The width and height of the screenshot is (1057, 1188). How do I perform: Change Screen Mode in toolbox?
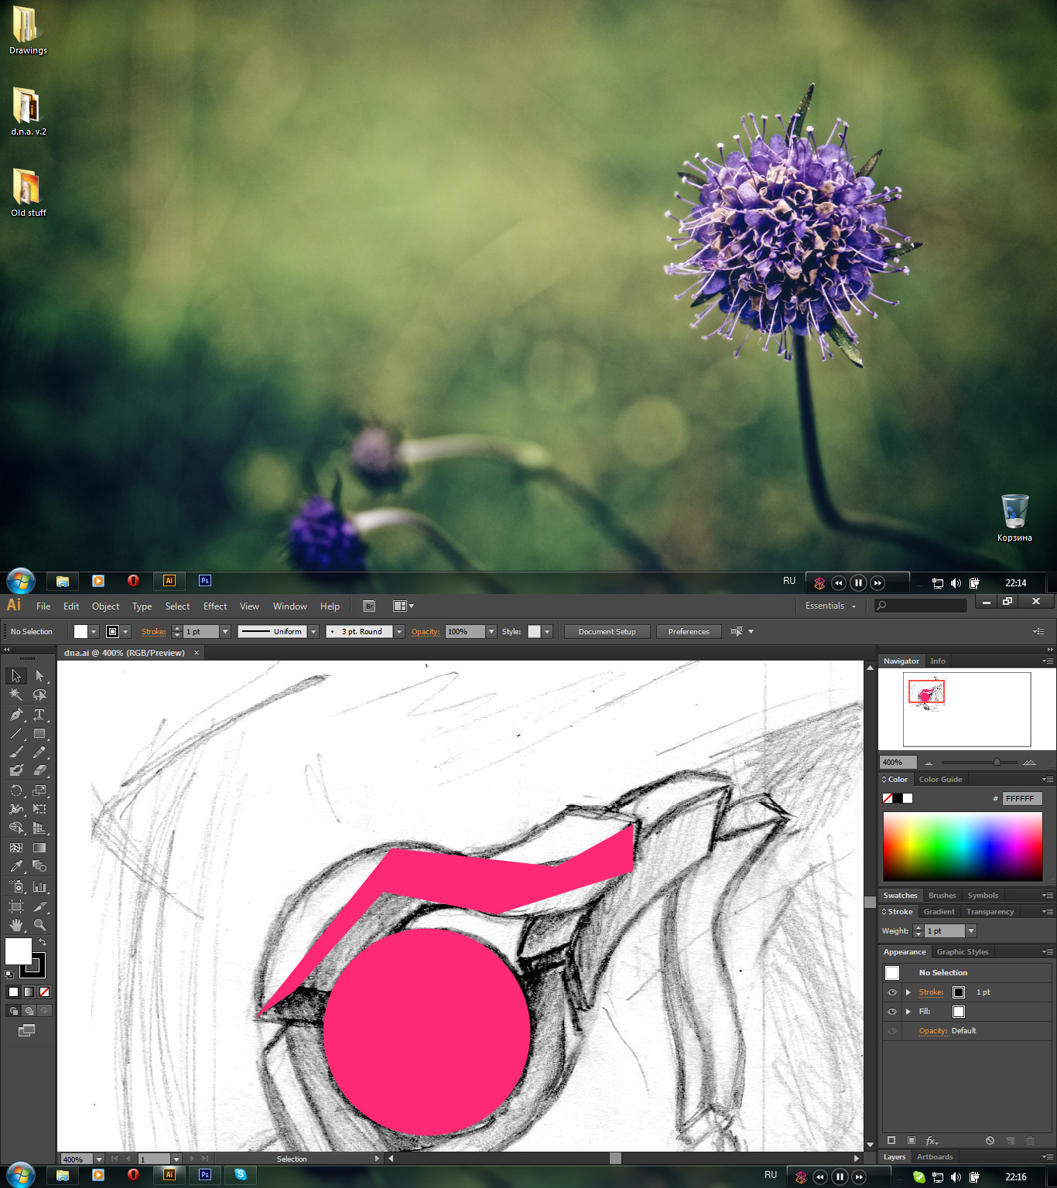point(26,1030)
